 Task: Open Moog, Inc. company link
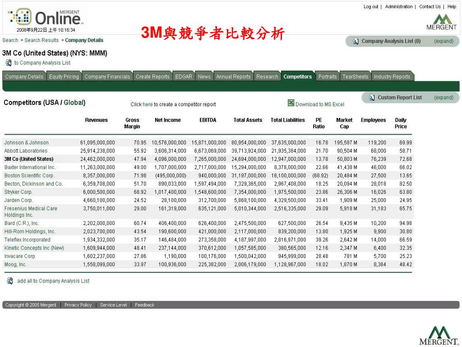pyautogui.click(x=15, y=265)
